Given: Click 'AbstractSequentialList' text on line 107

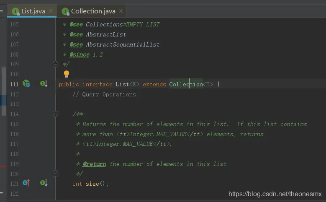Looking at the screenshot, I should pos(123,44).
